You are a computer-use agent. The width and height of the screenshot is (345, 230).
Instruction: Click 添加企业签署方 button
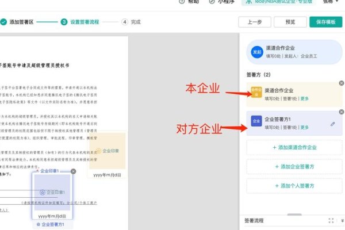pyautogui.click(x=294, y=167)
